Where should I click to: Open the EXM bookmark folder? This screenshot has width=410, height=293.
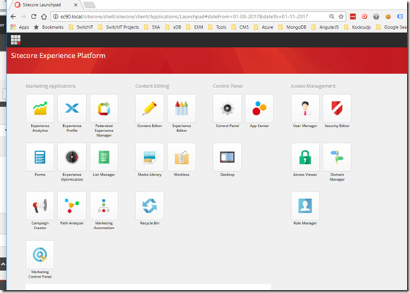pyautogui.click(x=195, y=27)
